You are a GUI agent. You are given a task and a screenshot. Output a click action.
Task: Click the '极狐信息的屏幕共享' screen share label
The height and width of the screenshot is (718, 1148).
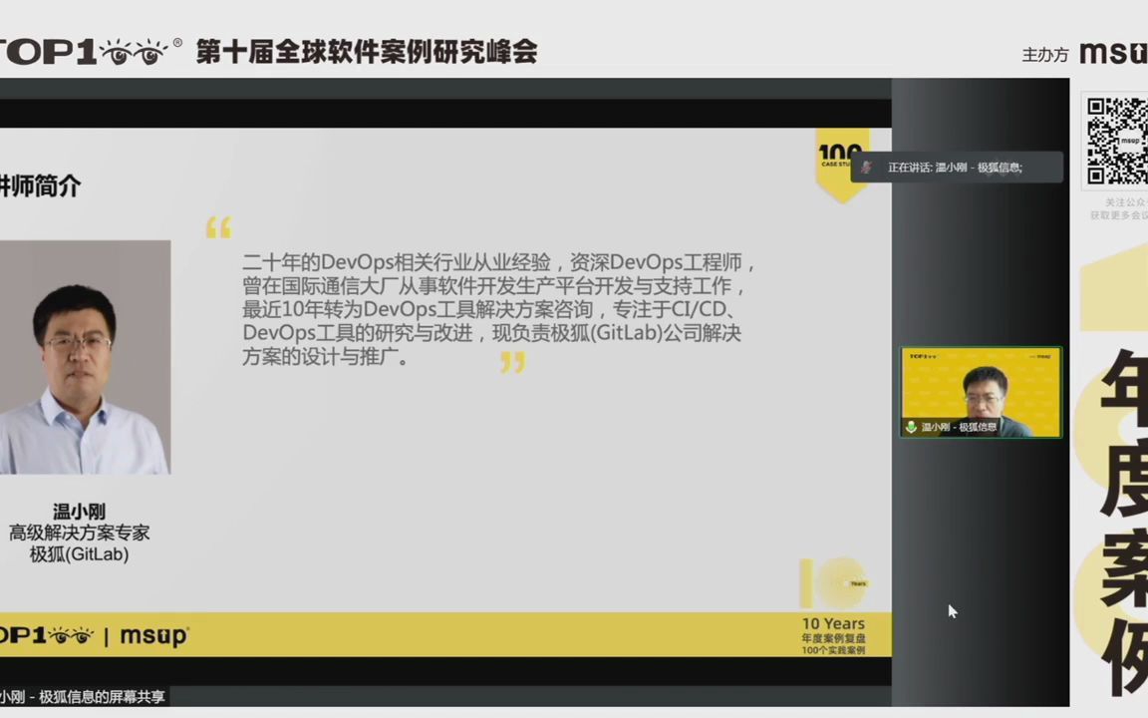tap(82, 697)
